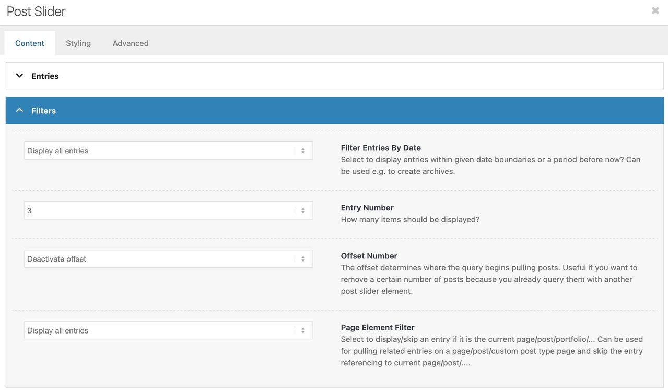The image size is (668, 392).
Task: Click the Page Element Filter heading
Action: point(378,327)
